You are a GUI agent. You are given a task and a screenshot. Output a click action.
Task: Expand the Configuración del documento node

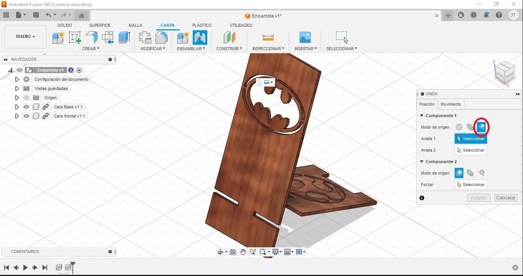17,79
